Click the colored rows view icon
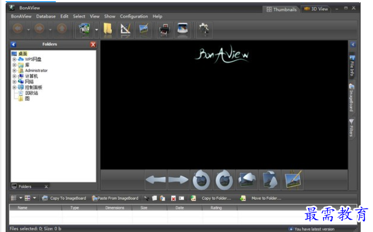The height and width of the screenshot is (232, 373). coord(28,198)
